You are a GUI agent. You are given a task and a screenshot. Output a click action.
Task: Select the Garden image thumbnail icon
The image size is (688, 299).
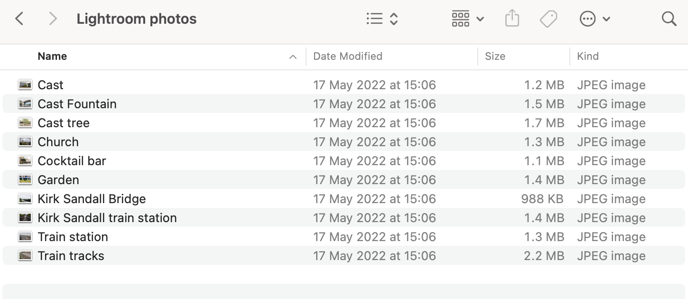25,180
